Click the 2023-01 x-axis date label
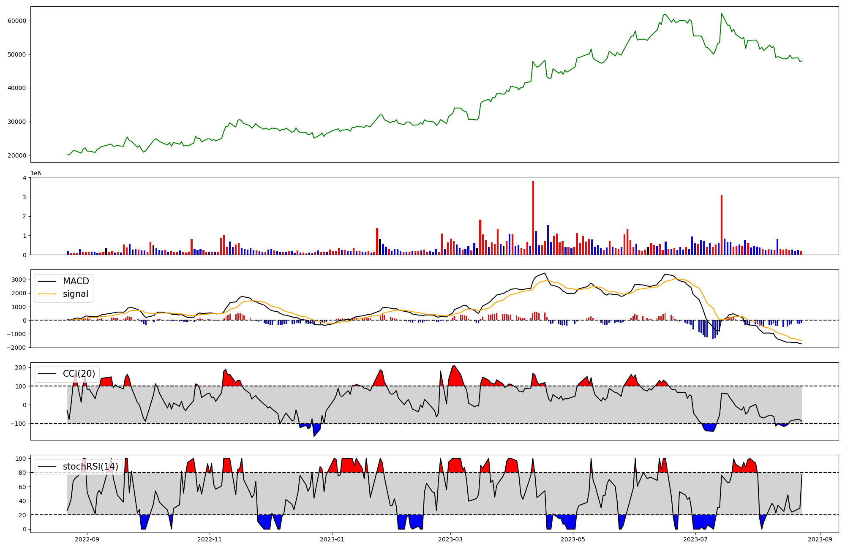The height and width of the screenshot is (549, 845). tap(332, 539)
